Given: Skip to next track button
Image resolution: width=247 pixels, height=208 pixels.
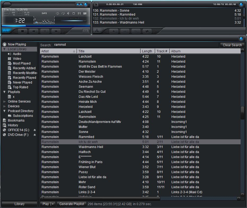Looking at the screenshot, I should coord(56,31).
